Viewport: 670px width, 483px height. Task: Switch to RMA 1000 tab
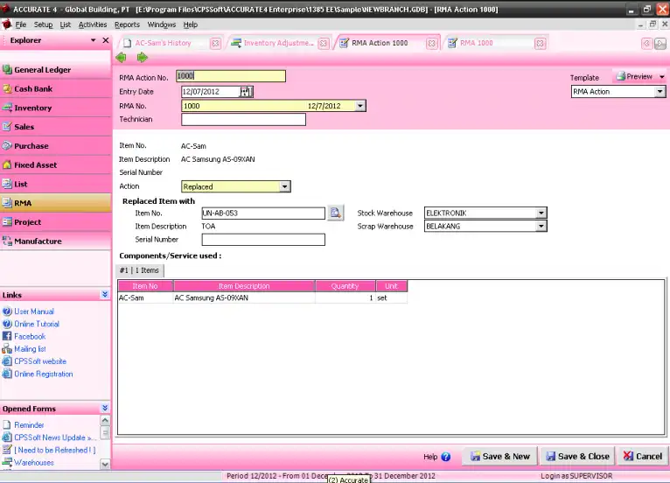click(477, 43)
